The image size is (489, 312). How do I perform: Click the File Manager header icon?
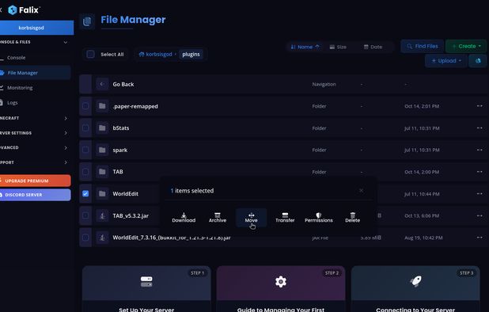(87, 21)
